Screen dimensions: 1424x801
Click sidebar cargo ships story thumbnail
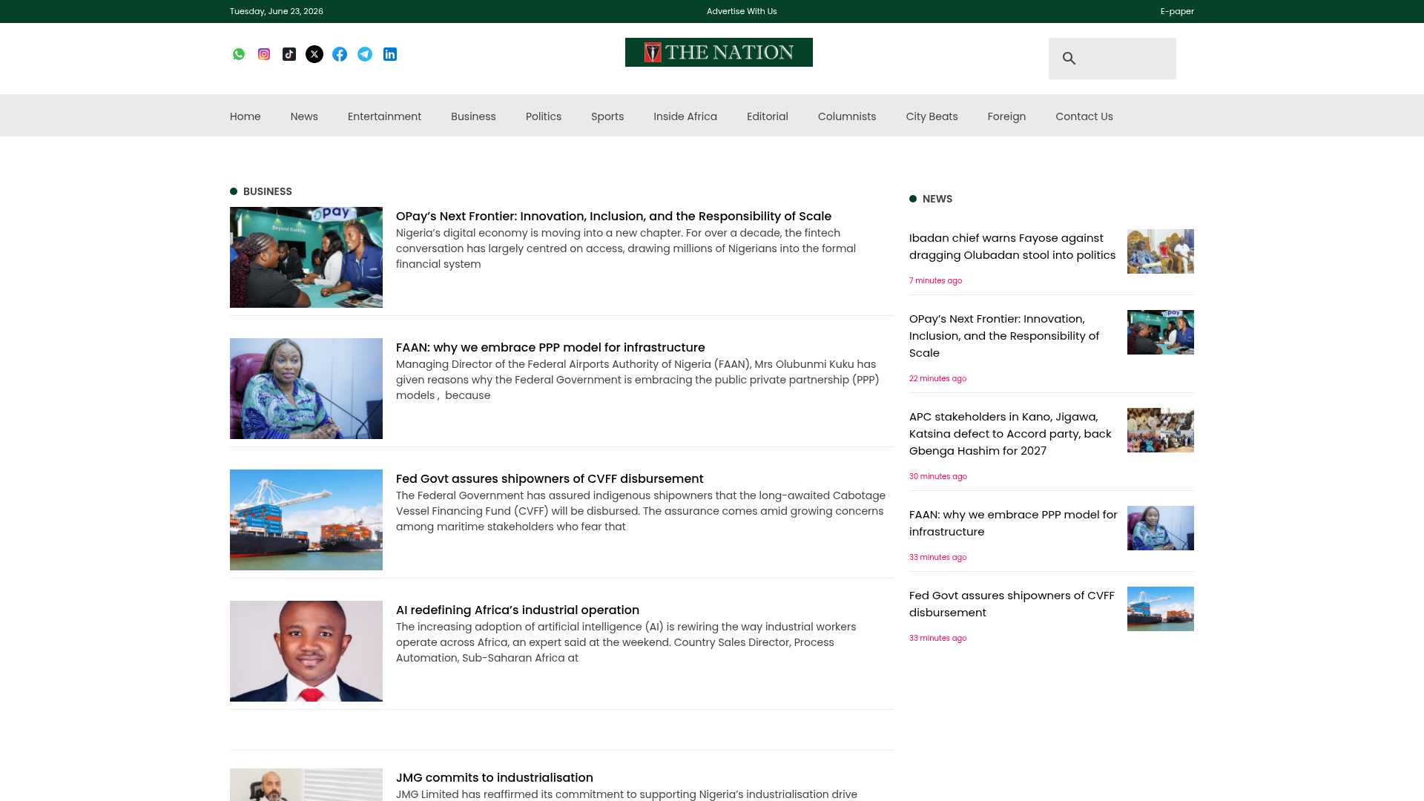tap(1161, 609)
